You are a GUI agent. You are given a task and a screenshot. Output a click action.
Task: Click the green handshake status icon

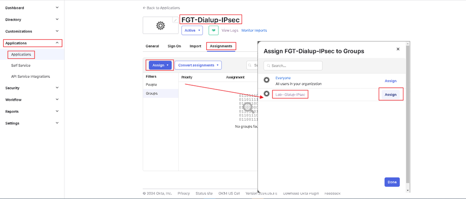point(214,30)
